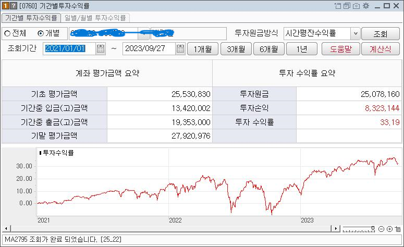Click the 계좌 평가금액 요약 header
404x247 pixels.
[x=107, y=73]
